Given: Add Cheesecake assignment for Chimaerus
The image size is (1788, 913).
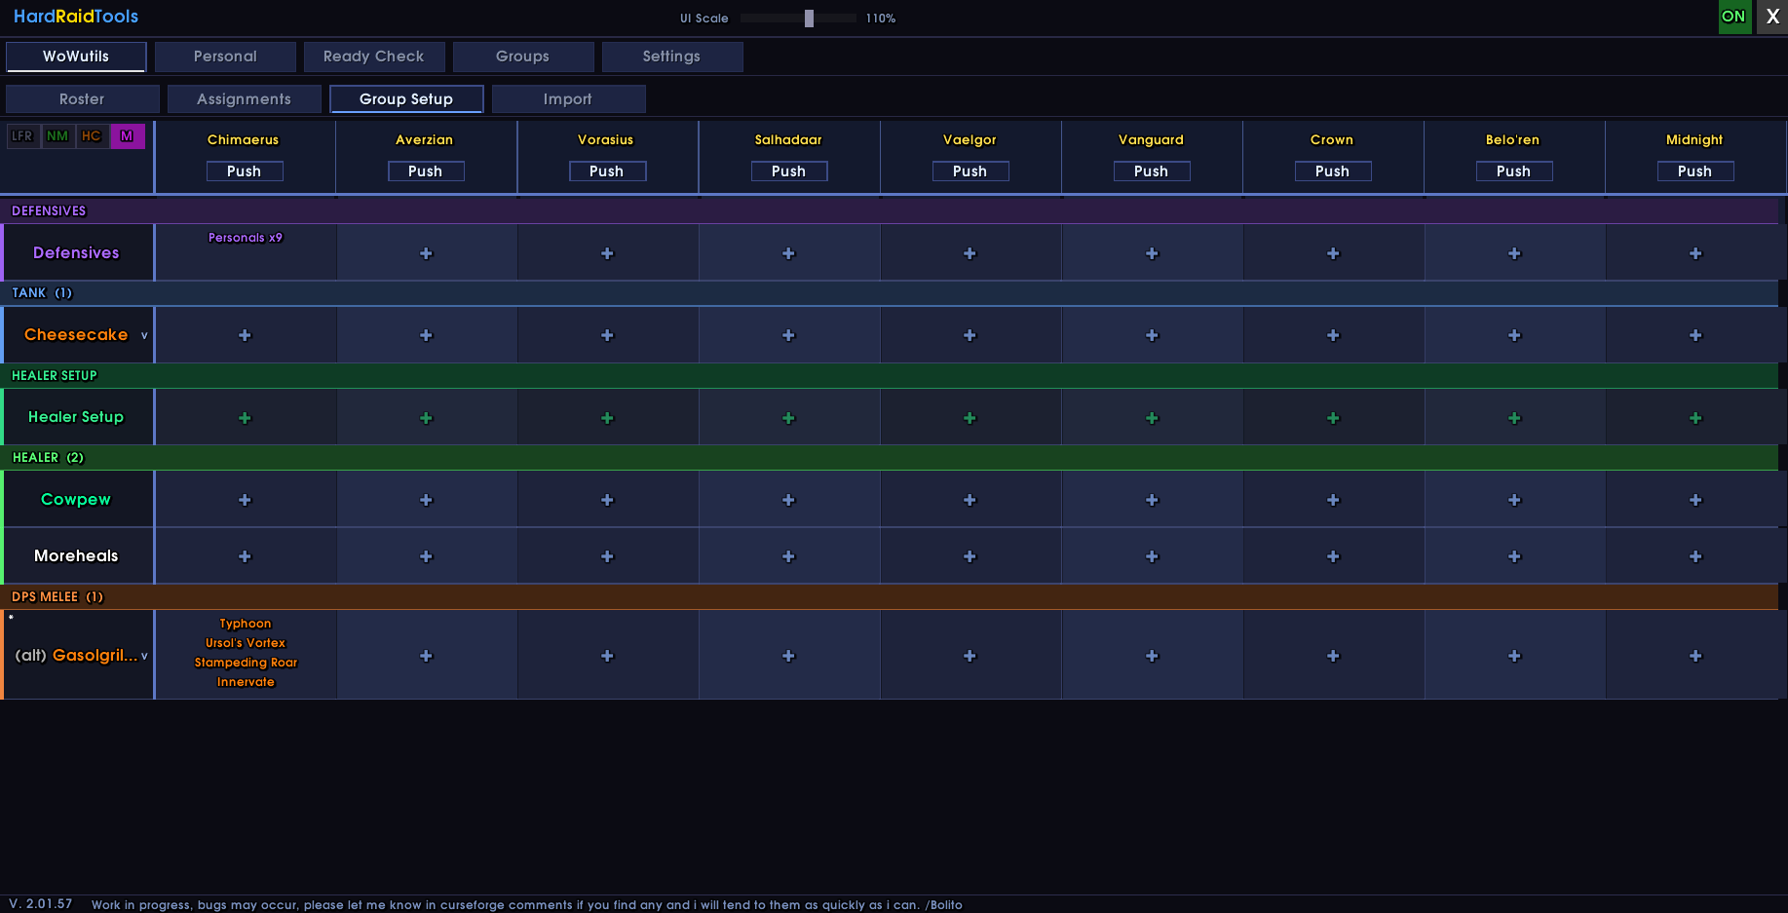Looking at the screenshot, I should (245, 335).
